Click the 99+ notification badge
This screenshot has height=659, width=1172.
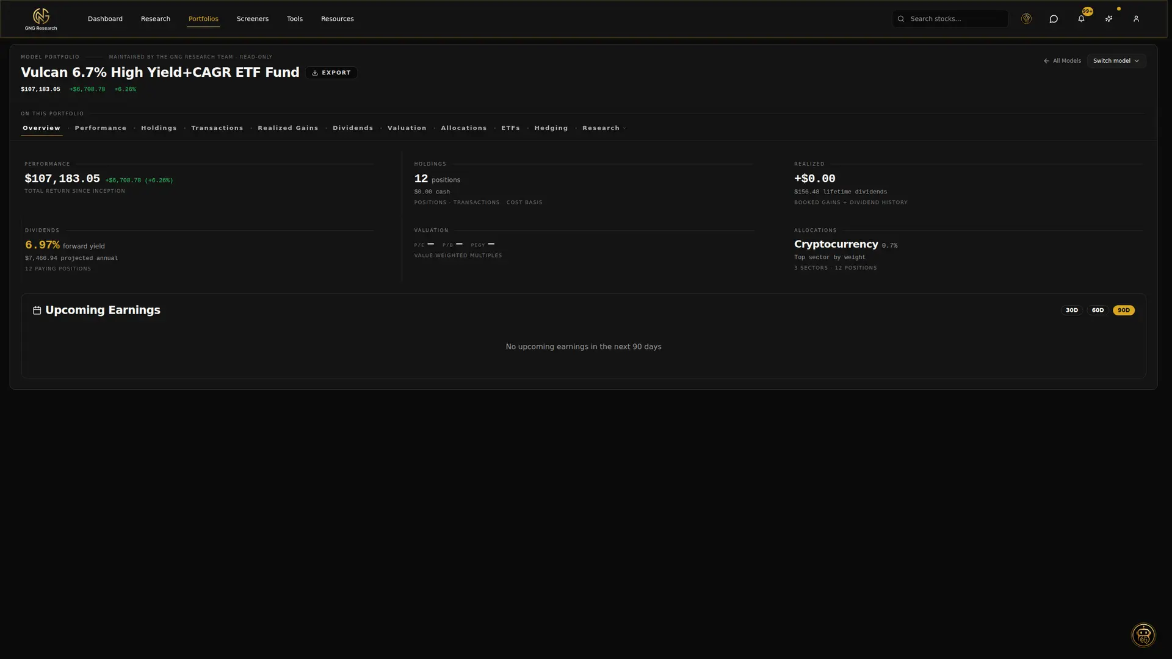tap(1088, 11)
